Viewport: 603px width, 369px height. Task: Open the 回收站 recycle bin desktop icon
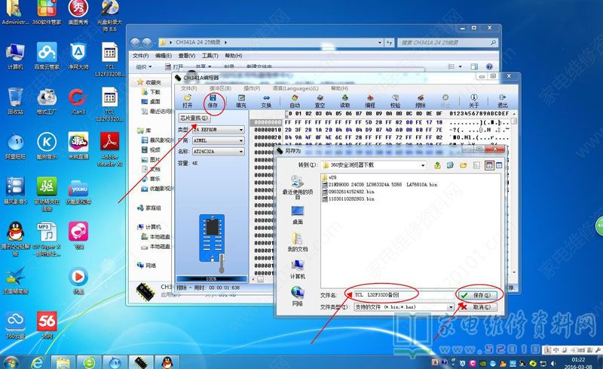(x=15, y=101)
